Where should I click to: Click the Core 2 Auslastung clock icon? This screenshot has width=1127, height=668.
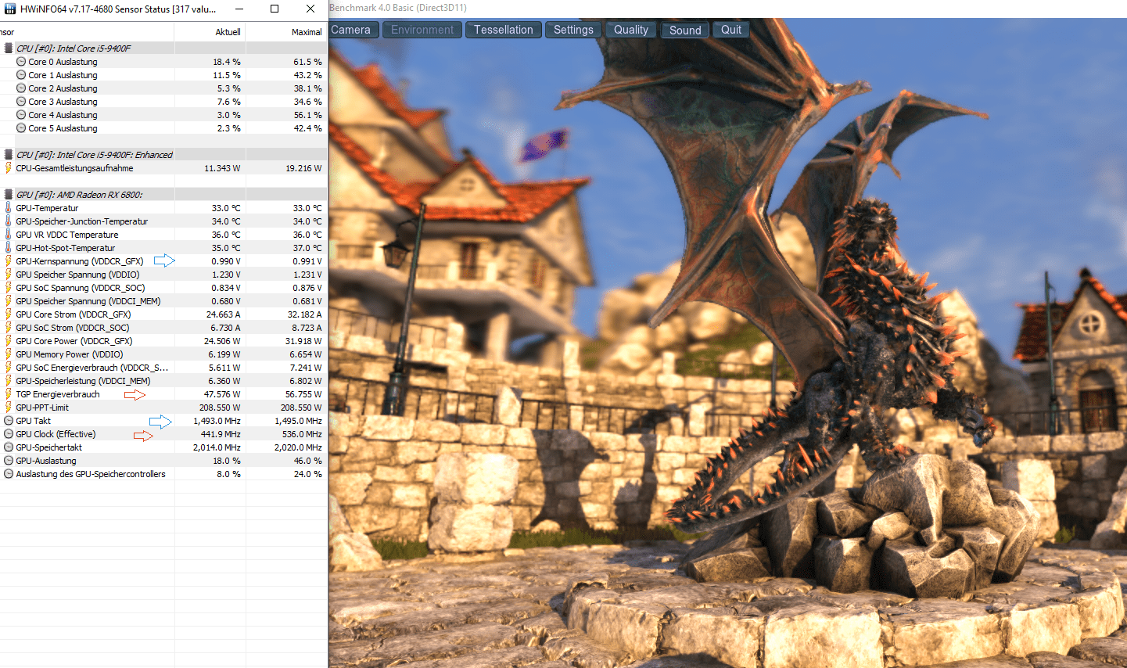[x=21, y=88]
